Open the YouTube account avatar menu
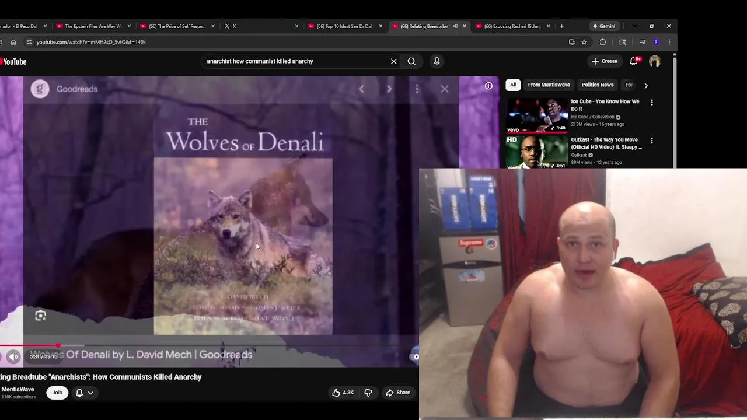The image size is (747, 420). (x=655, y=61)
